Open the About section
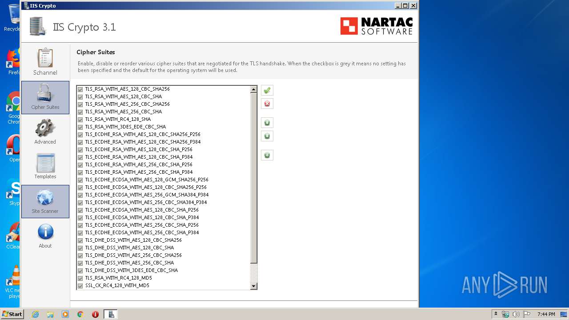Viewport: 569px width, 320px height. click(45, 236)
